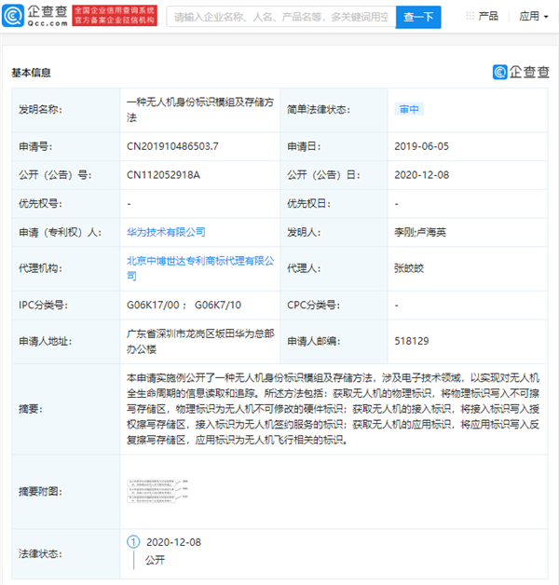The width and height of the screenshot is (559, 585).
Task: Open the abstract drawing thumbnail
Action: [157, 491]
